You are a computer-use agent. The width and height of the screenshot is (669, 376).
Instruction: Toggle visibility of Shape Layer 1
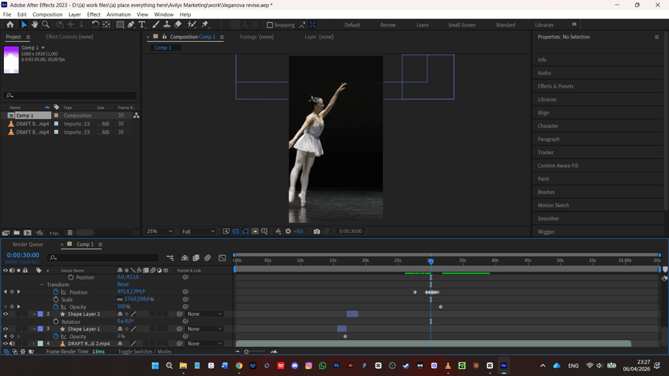coord(5,329)
